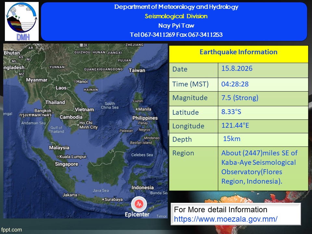Click the Gulf of Thailand label

(57, 129)
